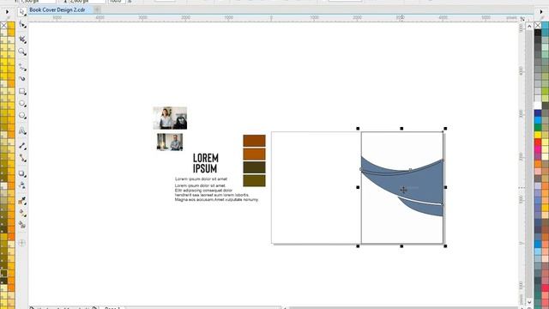Select the Text tool
Viewport: 549px width, 309px height.
point(22,130)
